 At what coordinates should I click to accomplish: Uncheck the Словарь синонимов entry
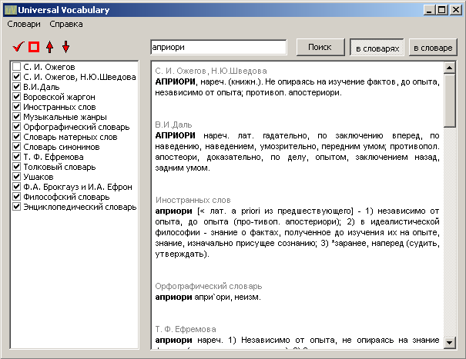[x=16, y=148]
